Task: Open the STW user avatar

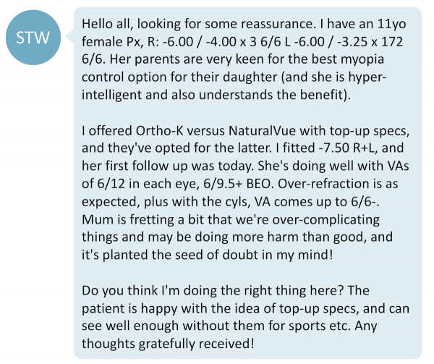Action: pos(33,38)
